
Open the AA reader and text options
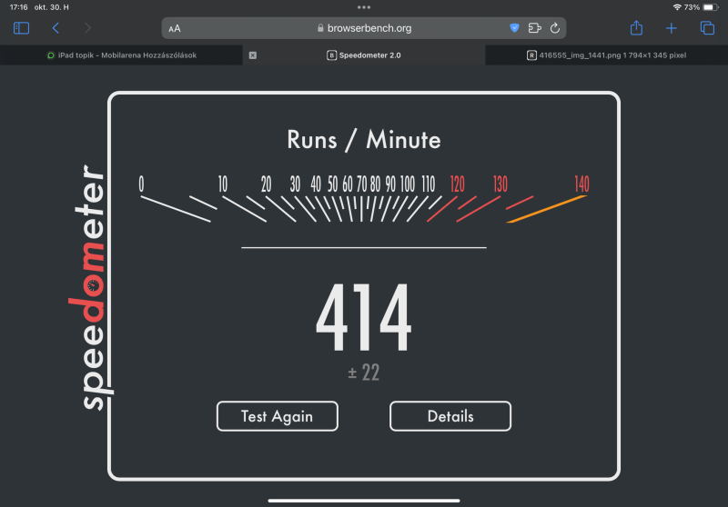point(174,29)
